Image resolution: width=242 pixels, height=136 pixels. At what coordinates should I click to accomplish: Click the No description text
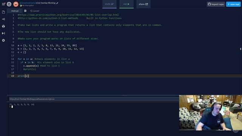pos(28,6)
